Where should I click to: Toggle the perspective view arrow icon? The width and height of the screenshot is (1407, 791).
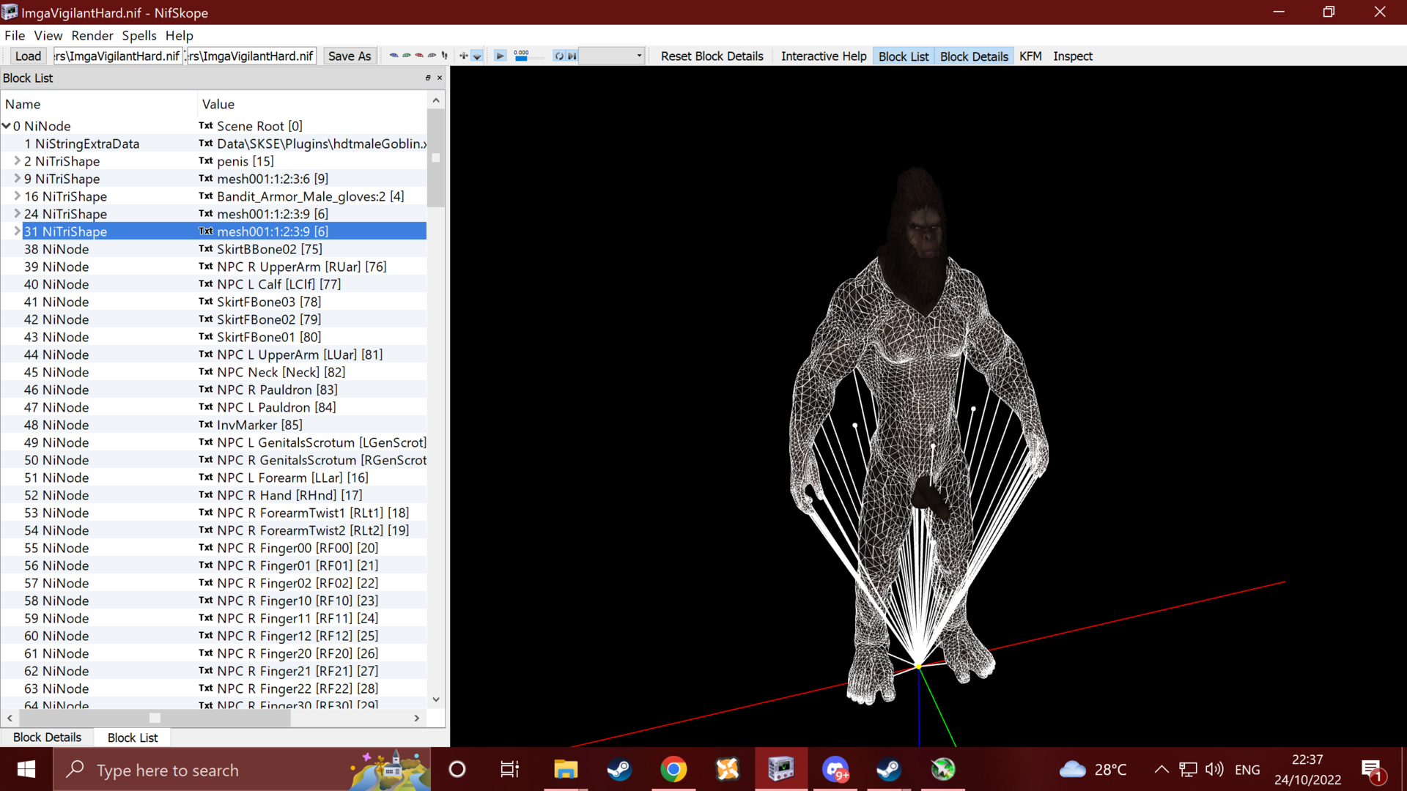click(x=477, y=56)
